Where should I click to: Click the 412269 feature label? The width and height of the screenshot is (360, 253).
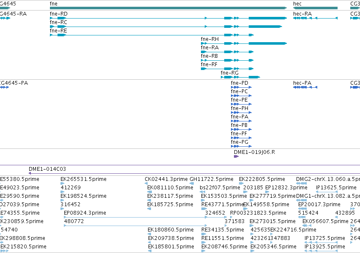tap(71, 188)
